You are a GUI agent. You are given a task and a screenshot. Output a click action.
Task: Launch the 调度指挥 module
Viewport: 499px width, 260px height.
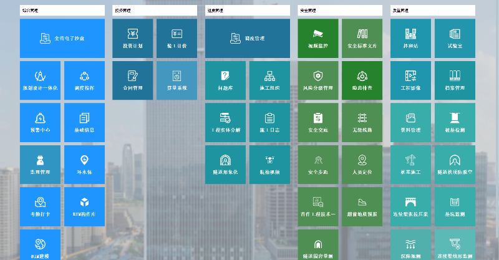(84, 80)
